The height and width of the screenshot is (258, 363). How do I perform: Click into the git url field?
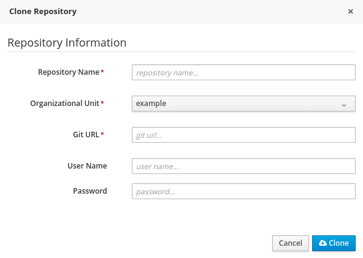point(243,135)
